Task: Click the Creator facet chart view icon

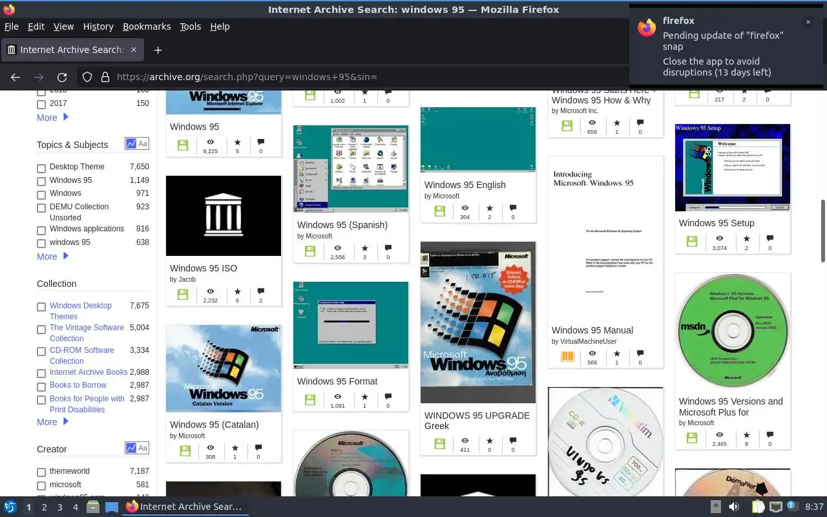Action: pos(131,448)
